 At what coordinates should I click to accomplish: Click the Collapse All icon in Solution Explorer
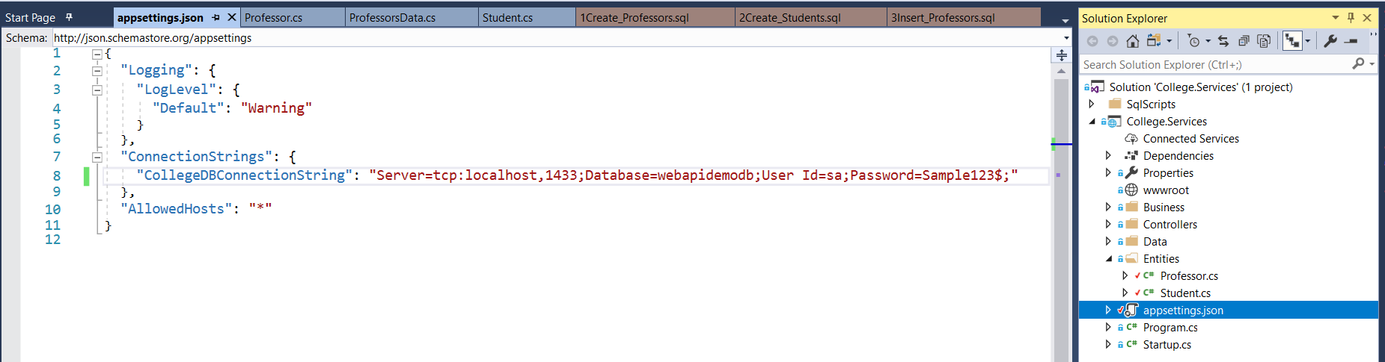coord(1244,41)
